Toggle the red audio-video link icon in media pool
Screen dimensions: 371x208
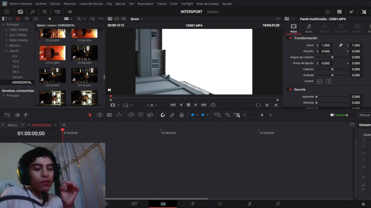click(x=18, y=19)
